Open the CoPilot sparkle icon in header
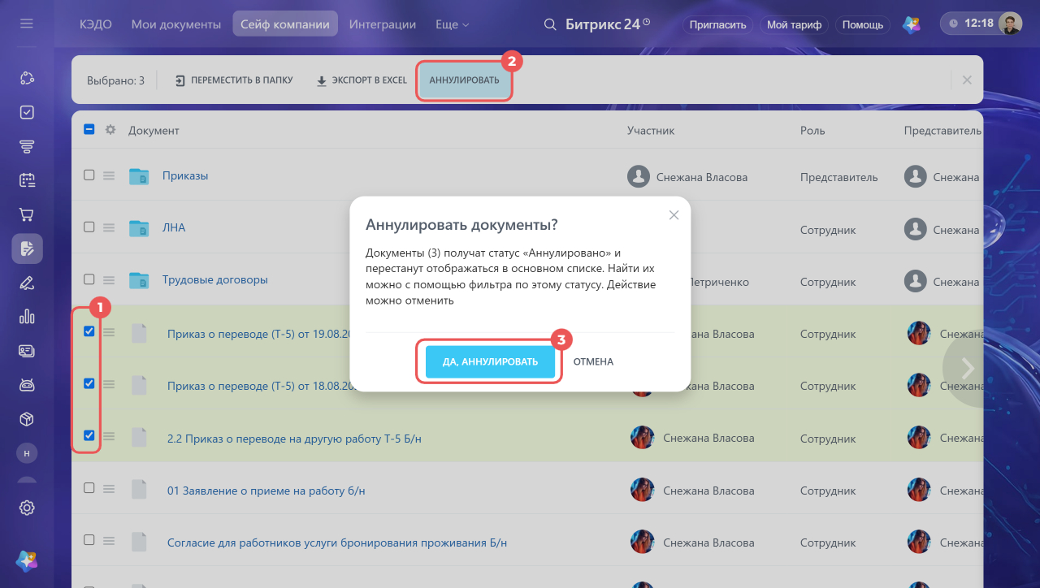 tap(912, 24)
